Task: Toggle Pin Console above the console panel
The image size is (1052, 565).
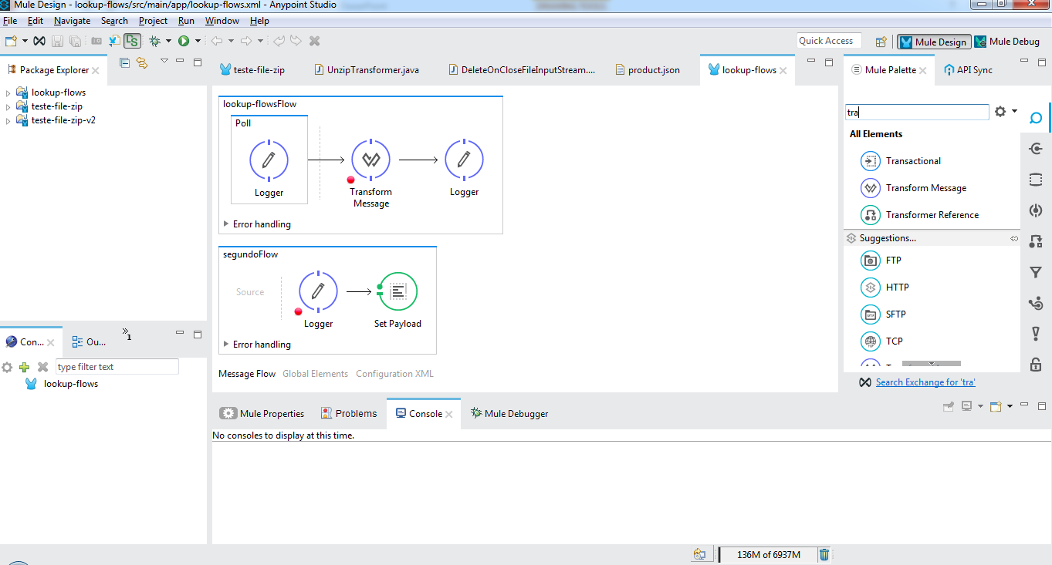Action: point(948,406)
